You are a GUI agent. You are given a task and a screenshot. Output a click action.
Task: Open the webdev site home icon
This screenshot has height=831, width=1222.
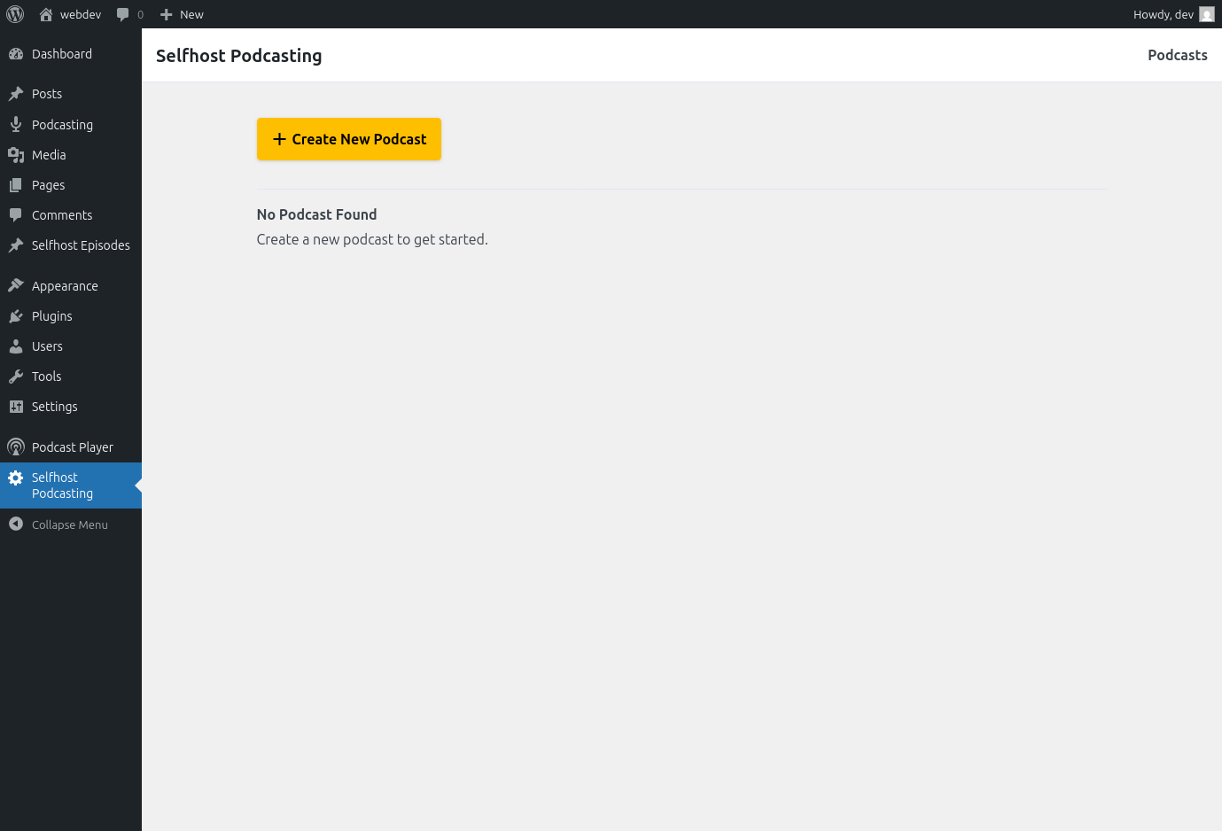46,14
